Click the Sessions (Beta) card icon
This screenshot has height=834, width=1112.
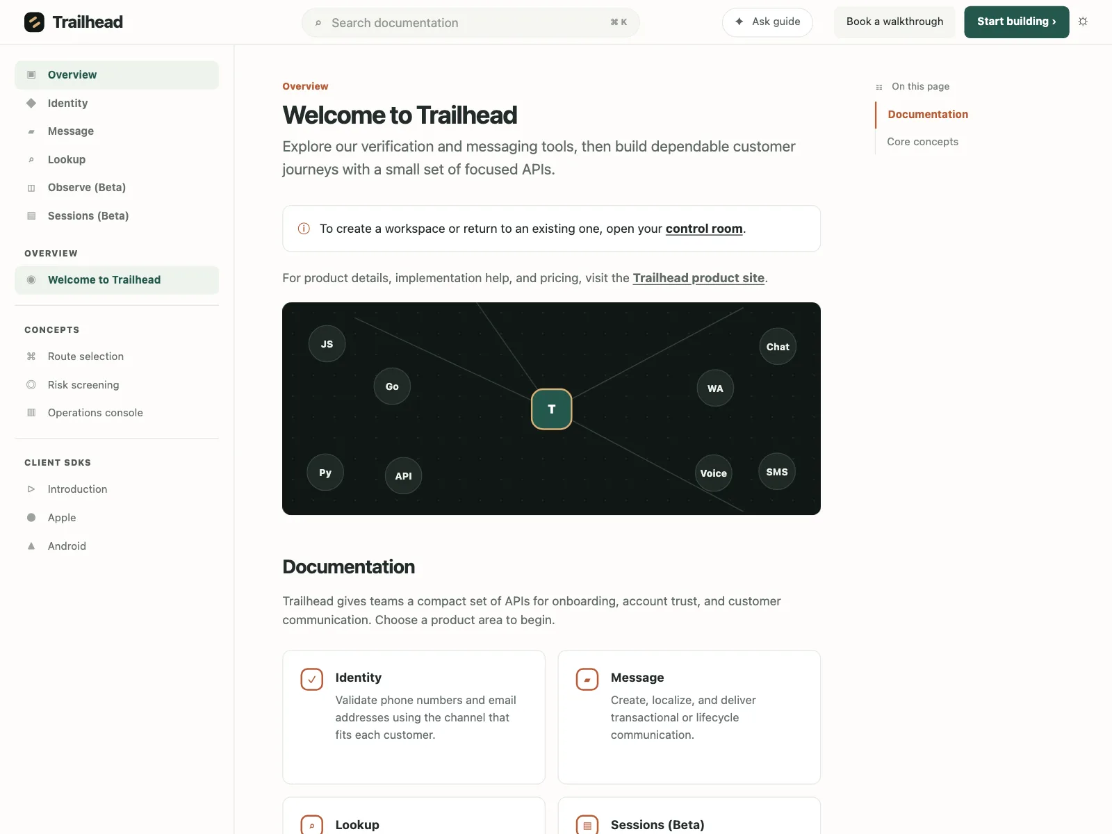tap(587, 825)
